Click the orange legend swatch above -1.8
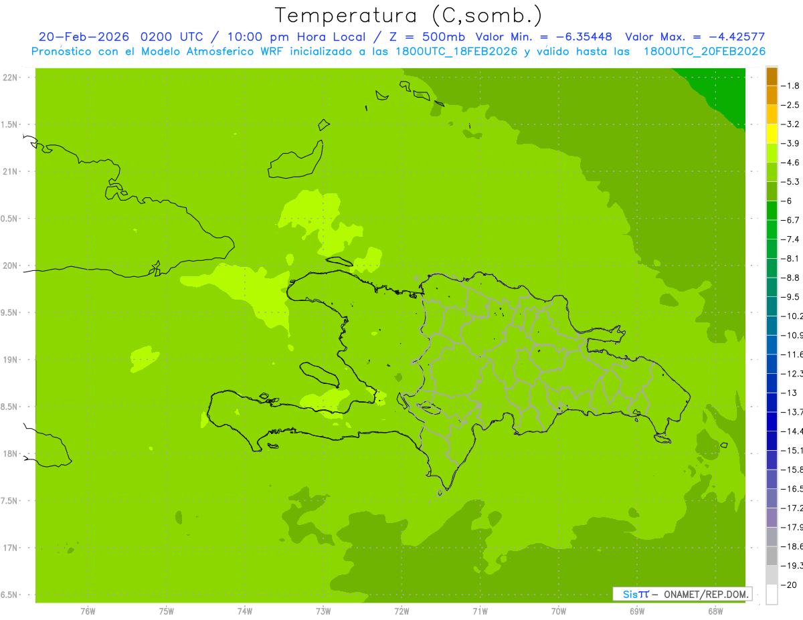Screen dimensions: 803x620 [x=772, y=76]
